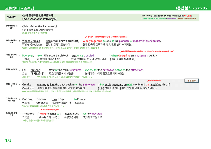Click header title '고등영어1 - 조수경'

click(x=20, y=8)
